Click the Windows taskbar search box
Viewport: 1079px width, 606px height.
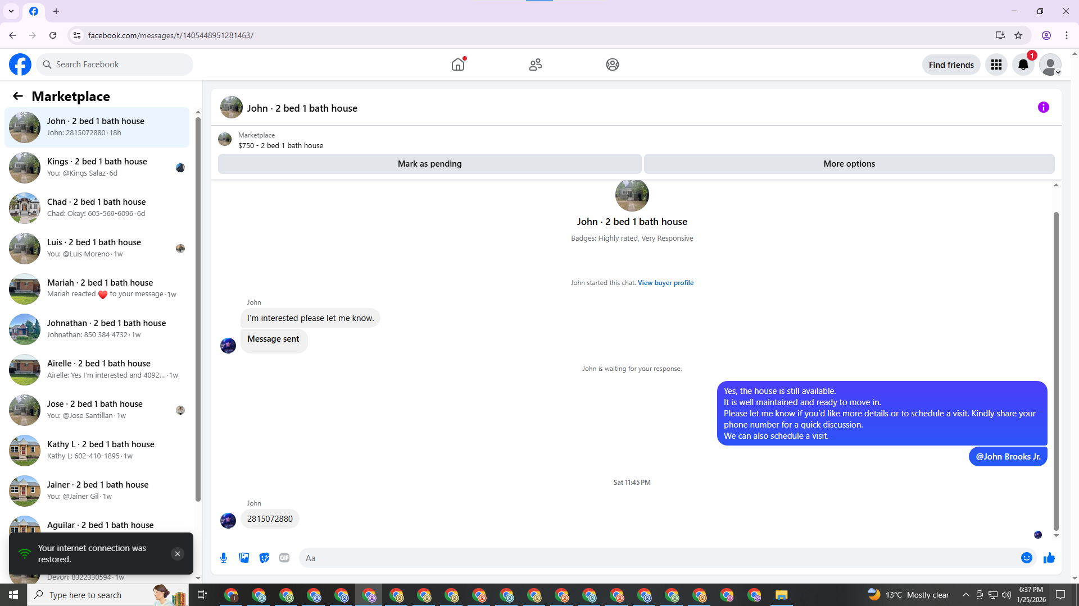(107, 595)
